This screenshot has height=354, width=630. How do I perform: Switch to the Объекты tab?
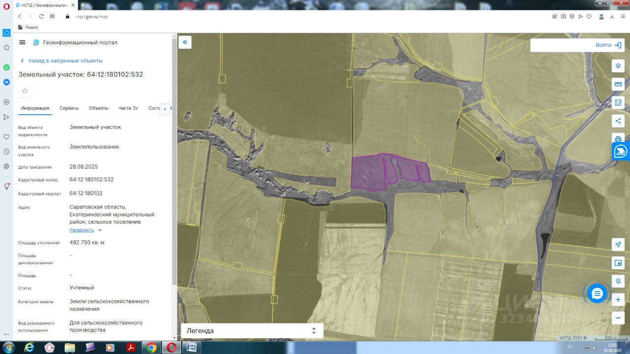tap(98, 108)
